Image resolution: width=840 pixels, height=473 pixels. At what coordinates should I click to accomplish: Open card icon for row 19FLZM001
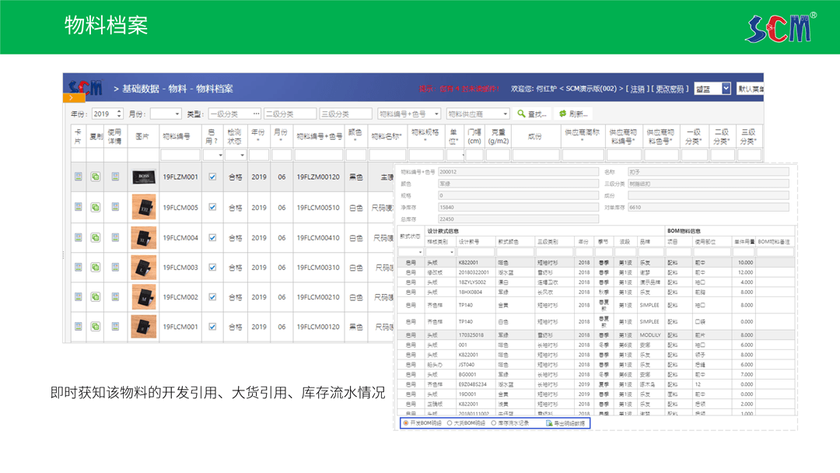coord(79,177)
